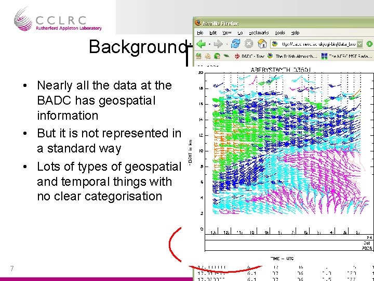Click the bullet 'Nearly all the data at the'

coord(104,85)
